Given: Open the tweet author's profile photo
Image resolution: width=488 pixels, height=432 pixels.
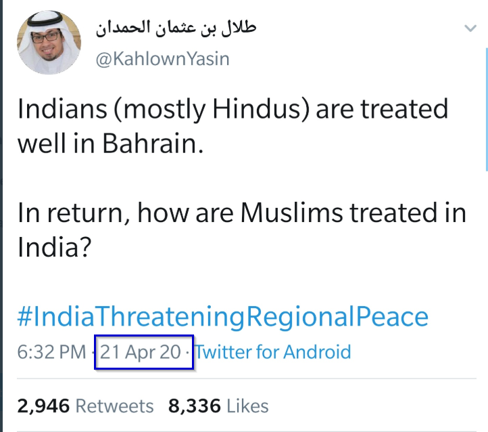Looking at the screenshot, I should click(49, 42).
